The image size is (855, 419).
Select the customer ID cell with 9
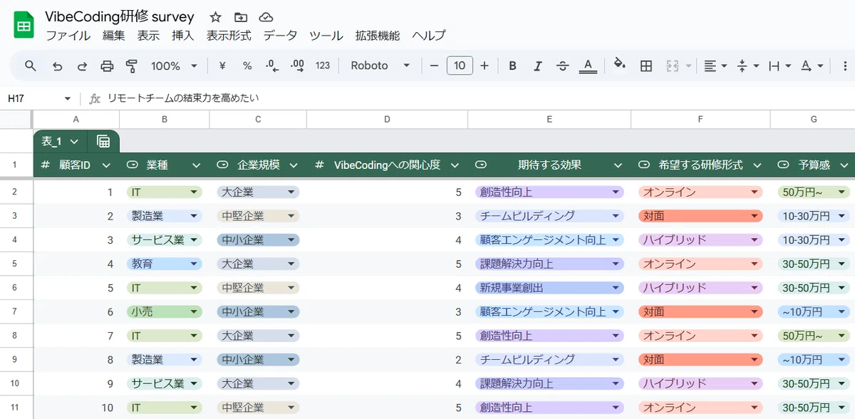[76, 383]
